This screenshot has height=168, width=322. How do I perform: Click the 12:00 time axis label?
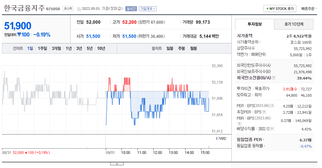(x=158, y=153)
